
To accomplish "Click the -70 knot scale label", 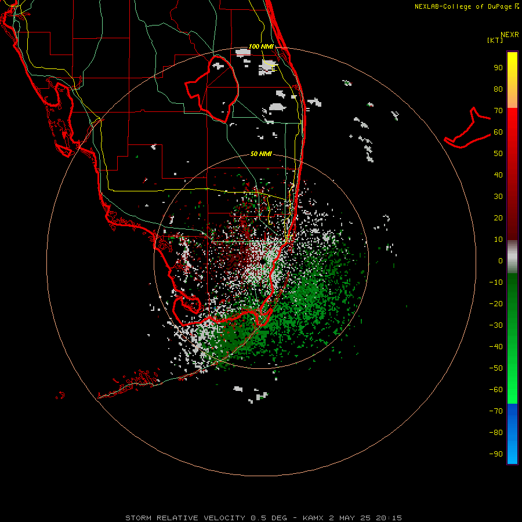I will pyautogui.click(x=496, y=411).
